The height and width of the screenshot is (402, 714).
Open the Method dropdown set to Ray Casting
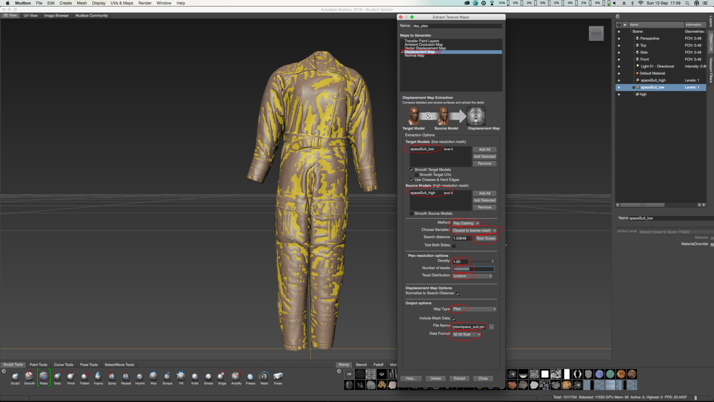[x=466, y=223]
